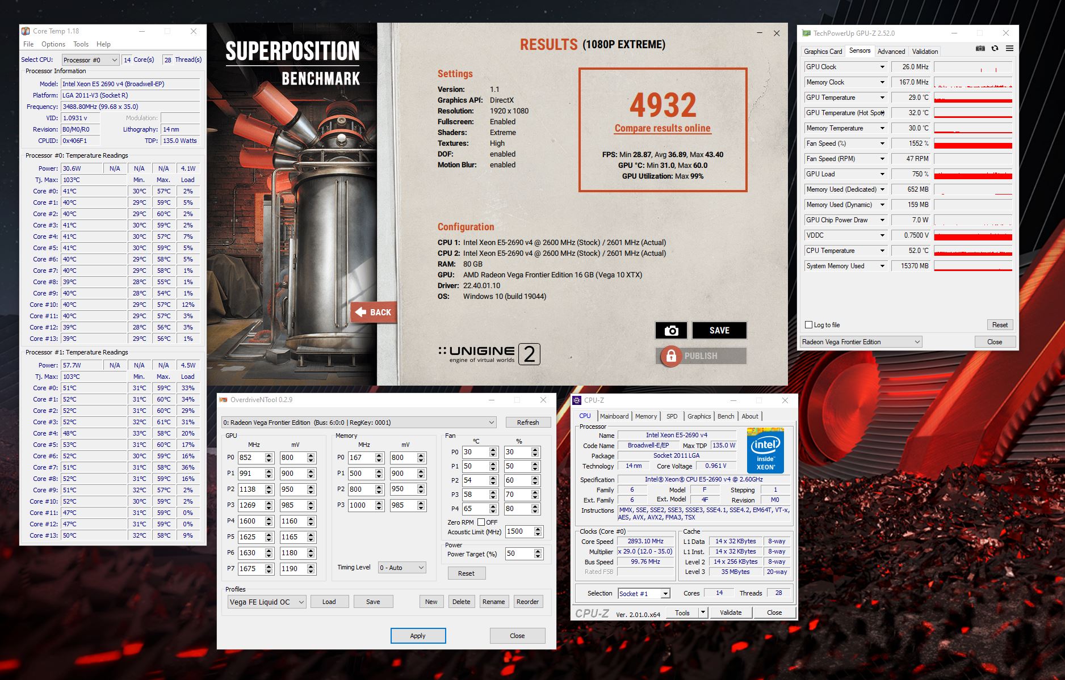Open the Timing Level dropdown

click(402, 567)
